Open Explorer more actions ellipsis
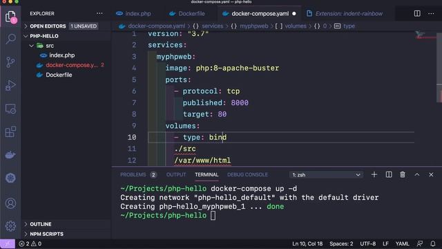442x249 pixels. [x=99, y=14]
